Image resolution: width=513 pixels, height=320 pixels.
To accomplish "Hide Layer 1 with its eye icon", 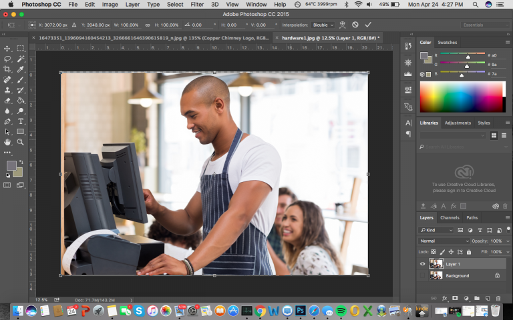I will coord(422,264).
